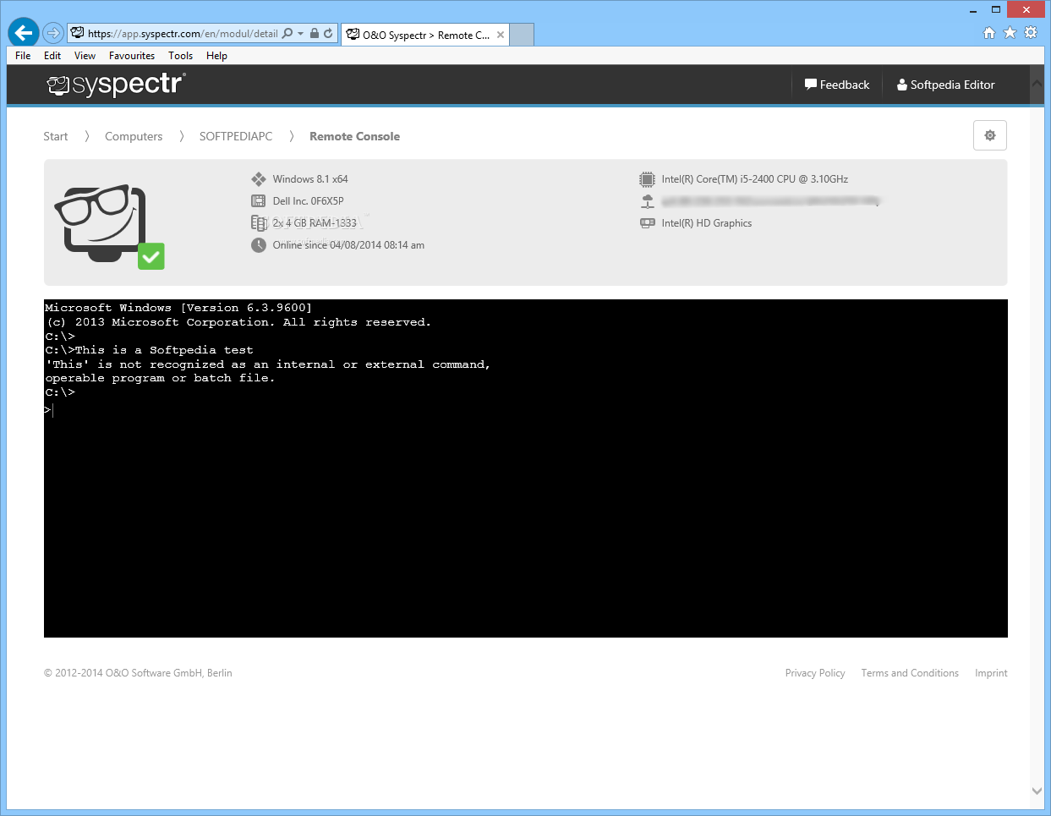
Task: Click the security lock icon
Action: (x=315, y=33)
